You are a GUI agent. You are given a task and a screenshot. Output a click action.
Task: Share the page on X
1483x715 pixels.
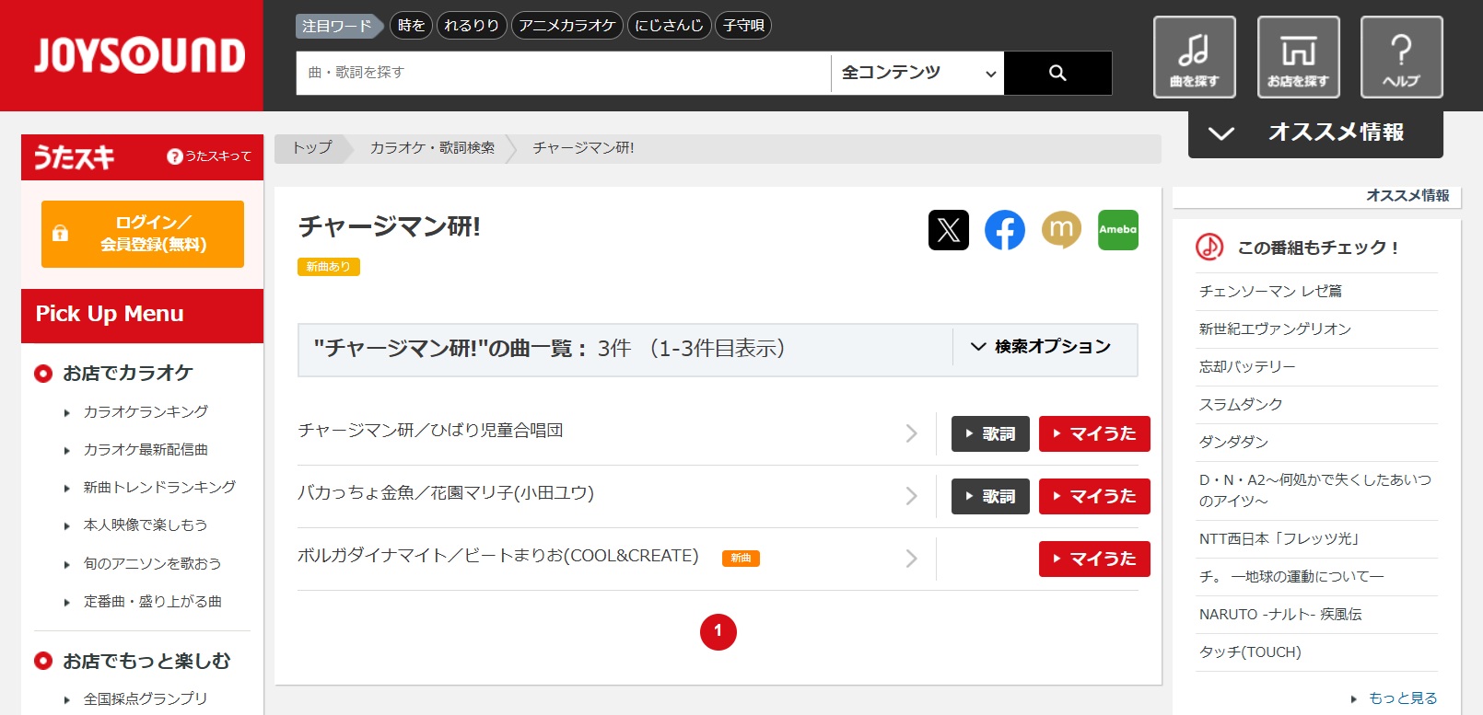tap(948, 230)
